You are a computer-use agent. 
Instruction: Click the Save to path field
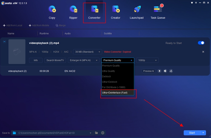click(x=53, y=133)
